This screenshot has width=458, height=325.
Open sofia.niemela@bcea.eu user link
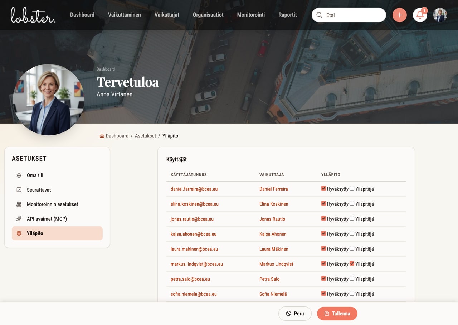click(194, 294)
